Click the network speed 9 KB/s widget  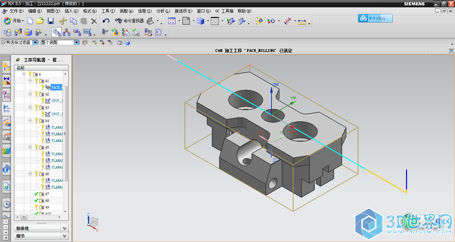[x=375, y=18]
